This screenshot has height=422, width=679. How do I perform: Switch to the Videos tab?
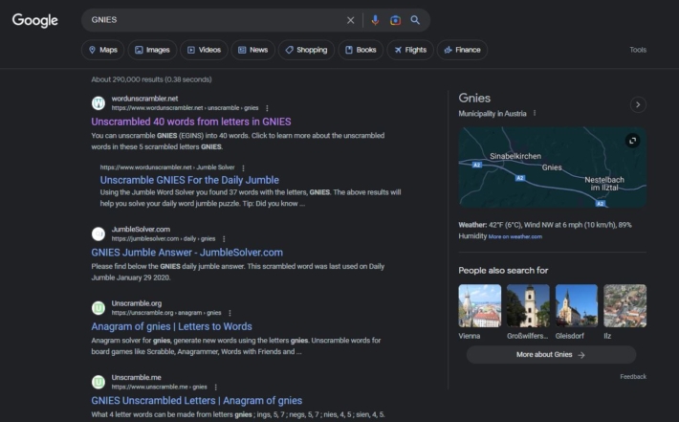pyautogui.click(x=204, y=50)
